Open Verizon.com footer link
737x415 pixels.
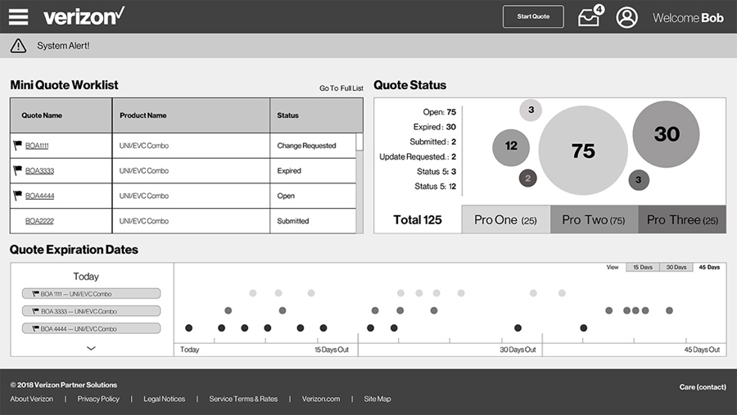[x=320, y=399]
